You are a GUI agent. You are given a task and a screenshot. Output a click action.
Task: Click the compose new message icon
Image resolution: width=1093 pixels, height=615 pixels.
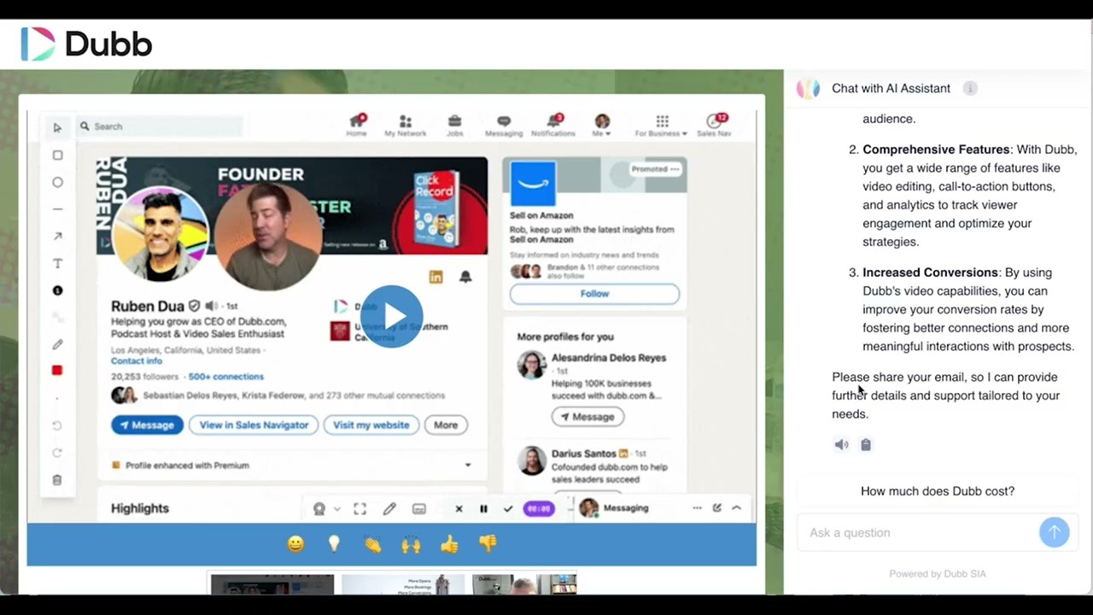tap(717, 508)
